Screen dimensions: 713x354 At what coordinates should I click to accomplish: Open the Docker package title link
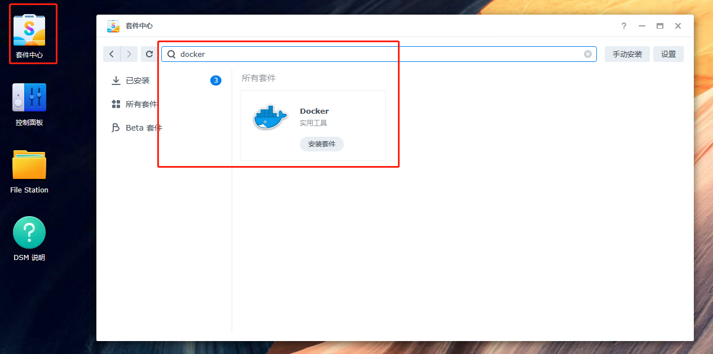click(315, 111)
